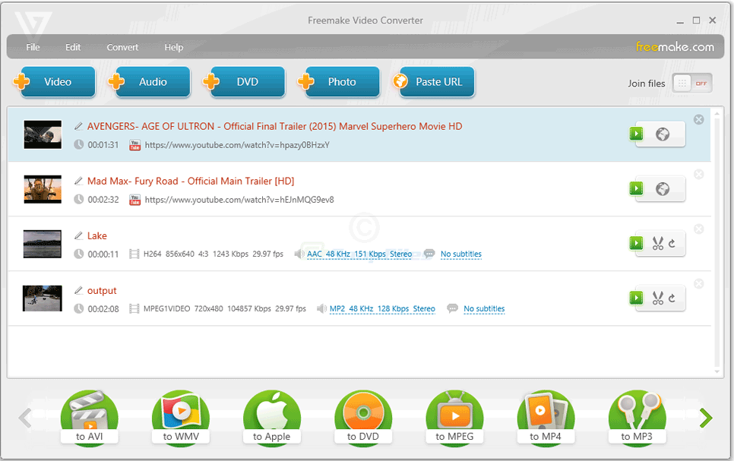This screenshot has width=734, height=461.
Task: Show more output formats with right arrow
Action: (x=706, y=418)
